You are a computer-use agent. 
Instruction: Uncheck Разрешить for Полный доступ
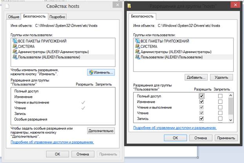coord(201,96)
